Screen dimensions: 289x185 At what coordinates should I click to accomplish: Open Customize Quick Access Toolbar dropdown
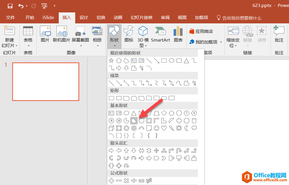(54, 6)
